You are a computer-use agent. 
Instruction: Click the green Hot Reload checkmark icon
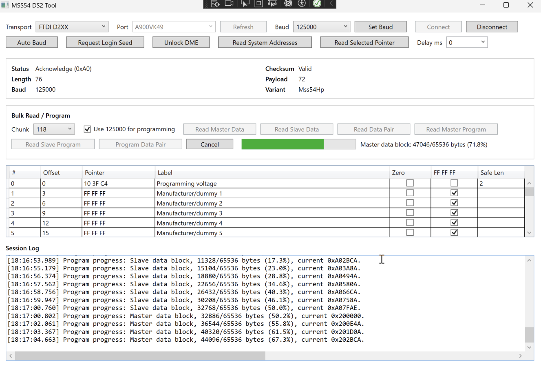317,4
